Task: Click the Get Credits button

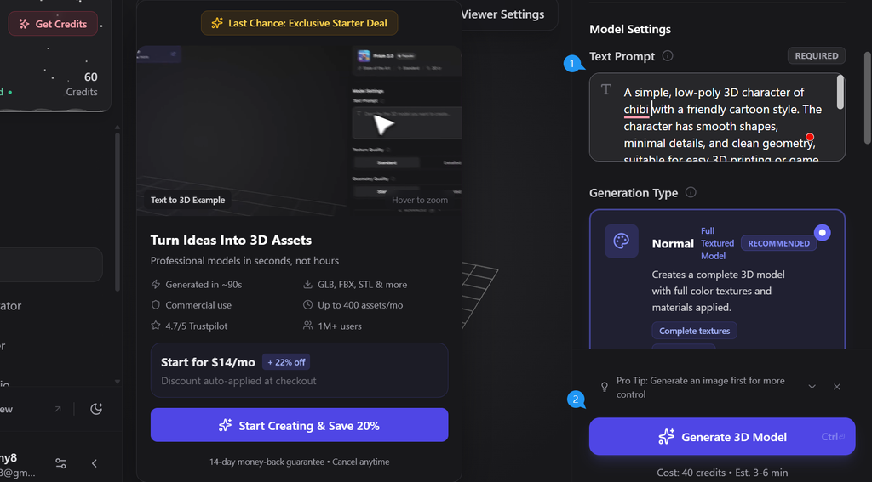Action: [53, 24]
